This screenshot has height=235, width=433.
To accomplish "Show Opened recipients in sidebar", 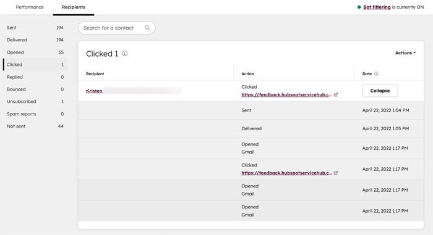I will click(35, 52).
